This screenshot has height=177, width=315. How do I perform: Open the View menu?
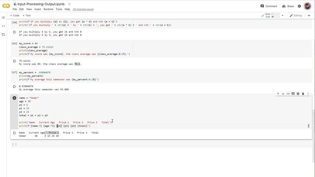click(29, 9)
